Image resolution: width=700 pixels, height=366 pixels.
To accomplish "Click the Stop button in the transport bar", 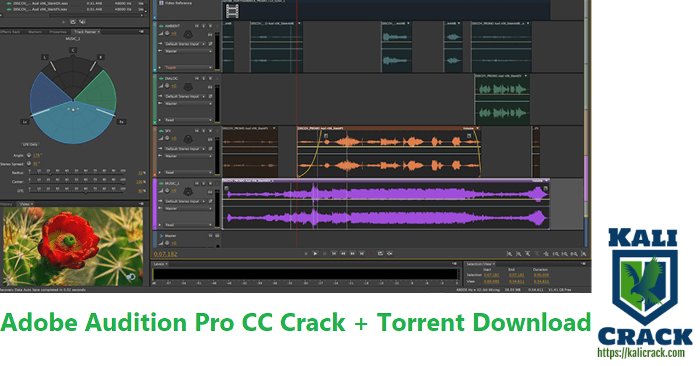I will [x=306, y=254].
